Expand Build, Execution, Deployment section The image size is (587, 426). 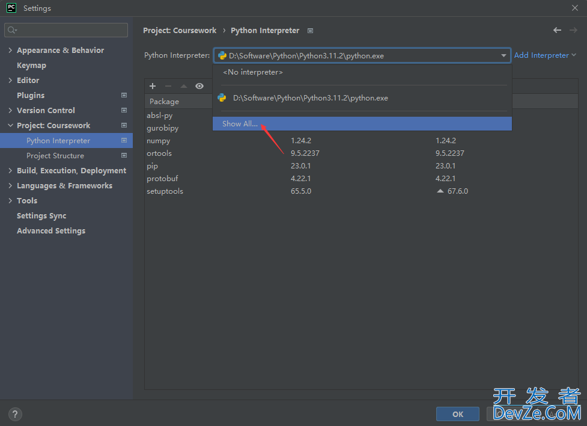[10, 171]
